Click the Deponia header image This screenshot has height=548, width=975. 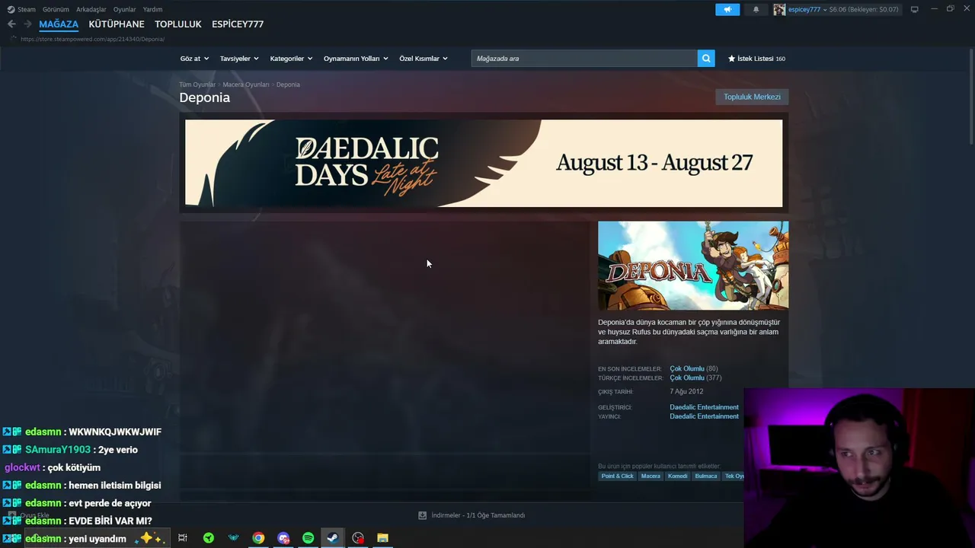[x=693, y=266]
